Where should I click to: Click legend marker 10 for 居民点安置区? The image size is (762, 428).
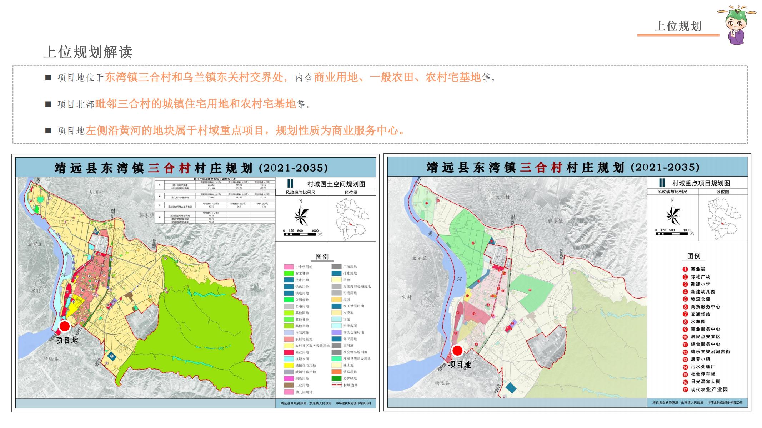pyautogui.click(x=685, y=337)
